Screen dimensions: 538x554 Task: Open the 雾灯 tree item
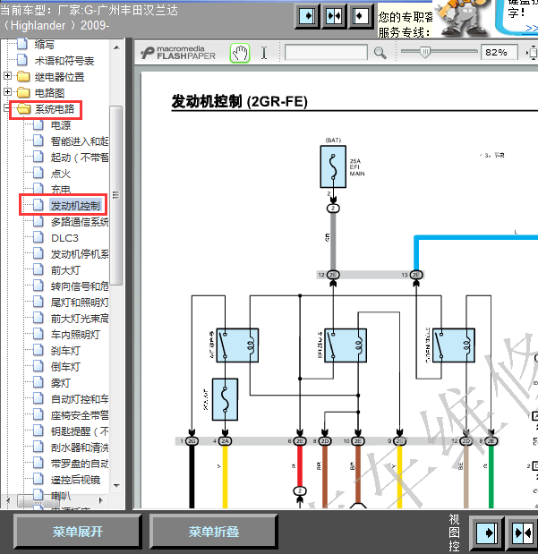[61, 383]
